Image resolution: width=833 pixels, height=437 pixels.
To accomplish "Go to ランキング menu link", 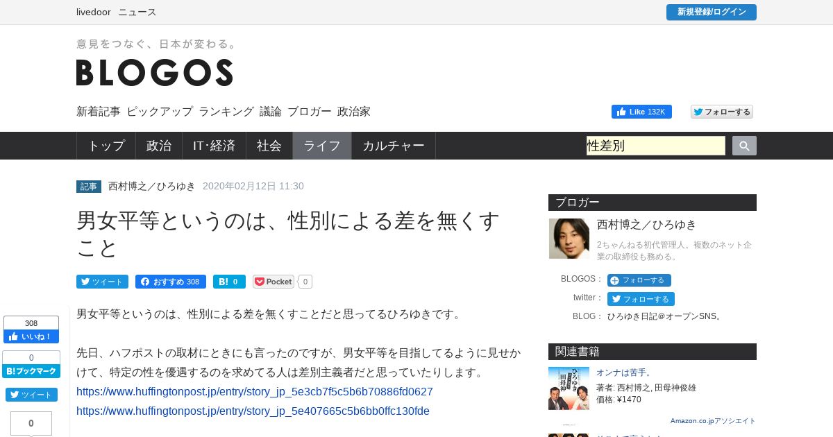I will tap(226, 112).
